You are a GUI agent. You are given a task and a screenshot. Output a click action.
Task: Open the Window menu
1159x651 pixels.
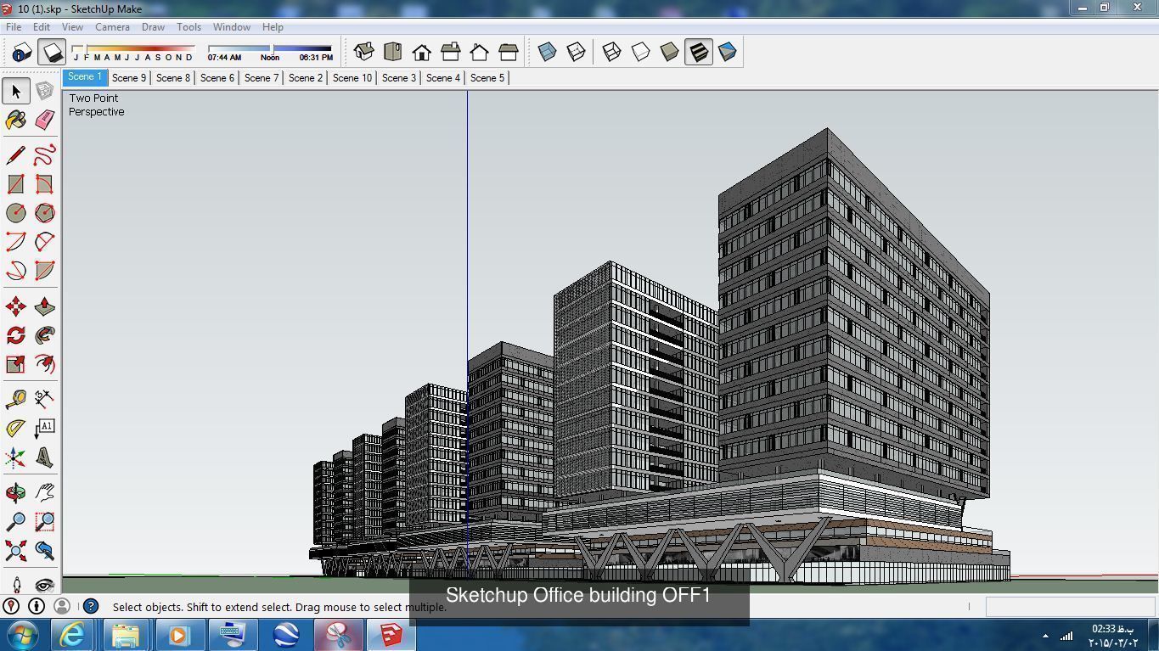(x=231, y=27)
